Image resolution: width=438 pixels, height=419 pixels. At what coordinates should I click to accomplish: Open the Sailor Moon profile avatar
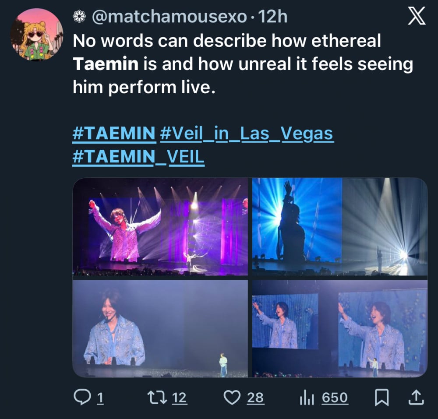pos(37,35)
